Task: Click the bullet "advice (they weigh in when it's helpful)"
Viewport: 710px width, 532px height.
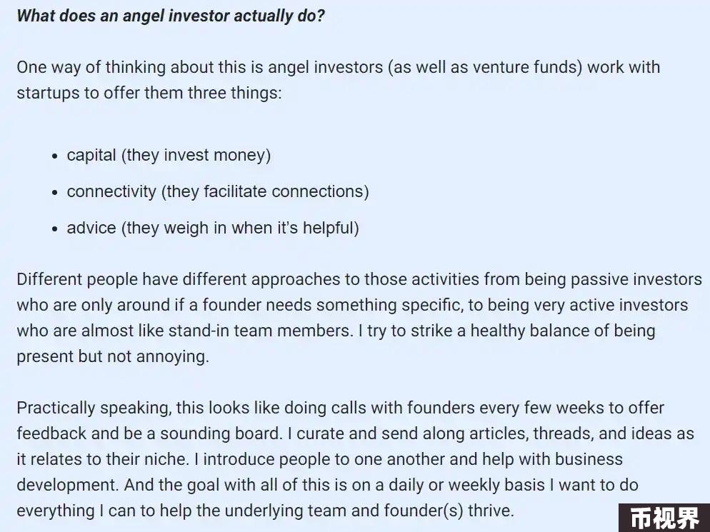Action: [x=213, y=228]
